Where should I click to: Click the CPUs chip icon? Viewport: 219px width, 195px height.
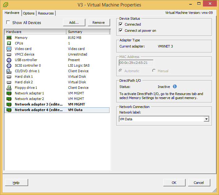(9, 43)
